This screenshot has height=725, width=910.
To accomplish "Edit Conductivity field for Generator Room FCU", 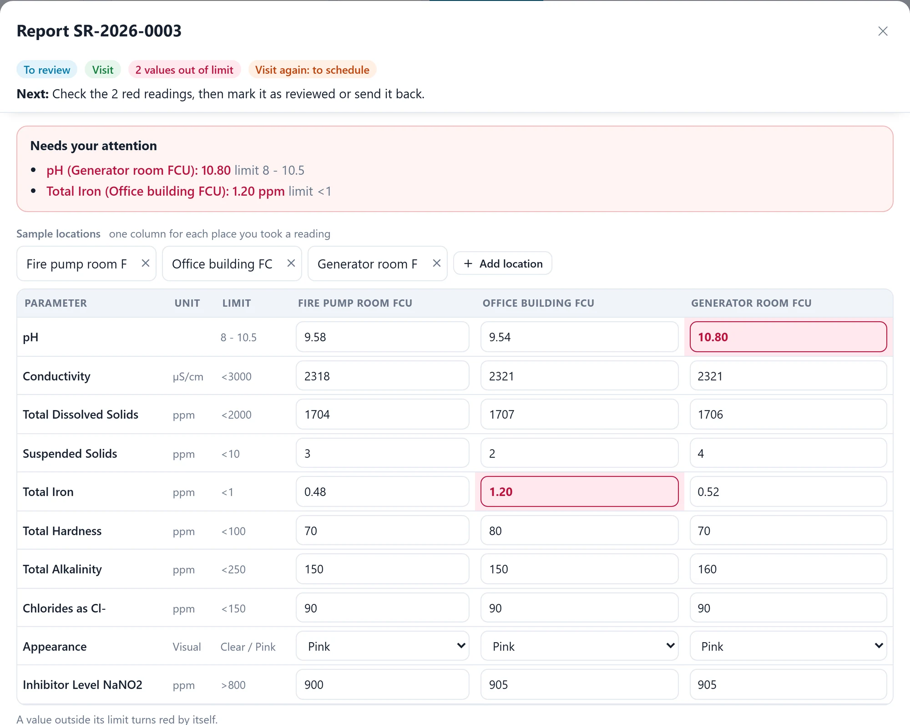I will (x=788, y=376).
